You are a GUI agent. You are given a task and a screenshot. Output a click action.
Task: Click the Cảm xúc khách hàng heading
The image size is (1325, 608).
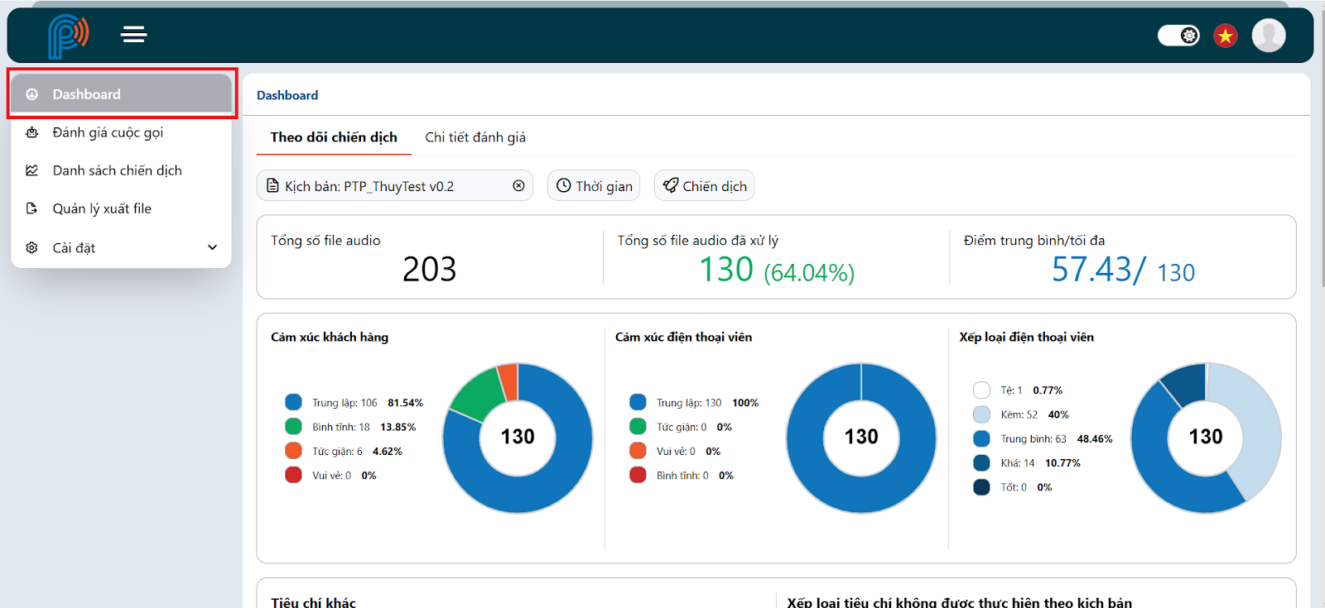(330, 337)
